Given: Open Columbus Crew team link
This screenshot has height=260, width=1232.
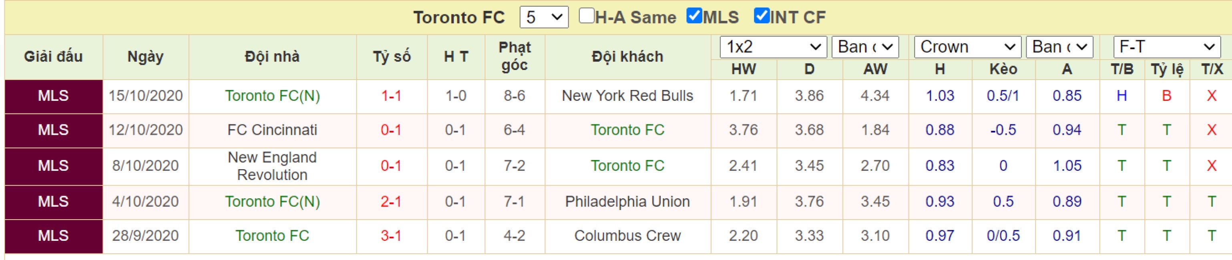Looking at the screenshot, I should pyautogui.click(x=627, y=236).
